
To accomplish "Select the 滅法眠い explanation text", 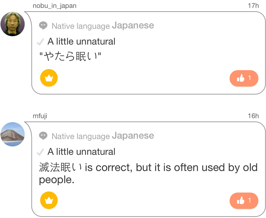I will click(x=148, y=173).
